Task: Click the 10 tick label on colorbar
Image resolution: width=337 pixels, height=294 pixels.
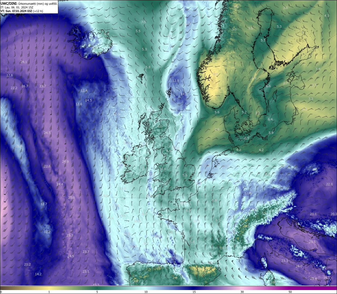Action: (146, 292)
